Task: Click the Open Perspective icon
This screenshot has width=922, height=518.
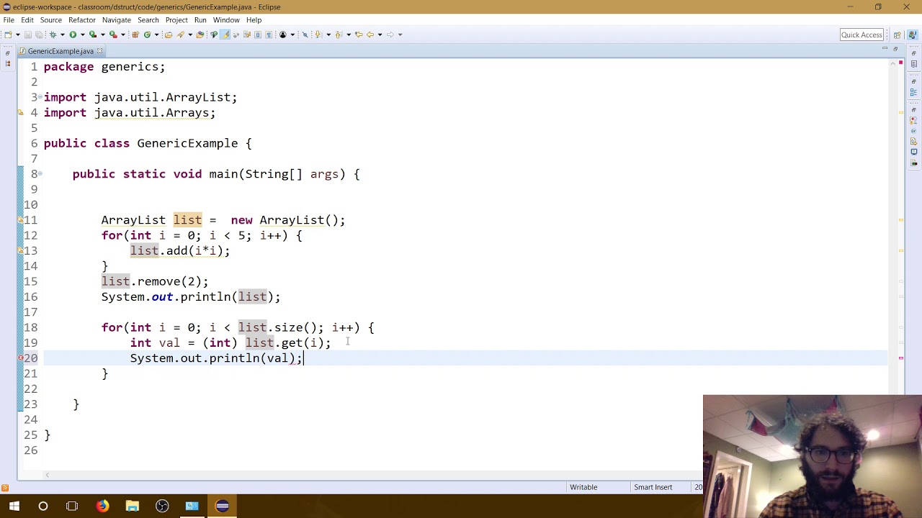Action: point(898,35)
